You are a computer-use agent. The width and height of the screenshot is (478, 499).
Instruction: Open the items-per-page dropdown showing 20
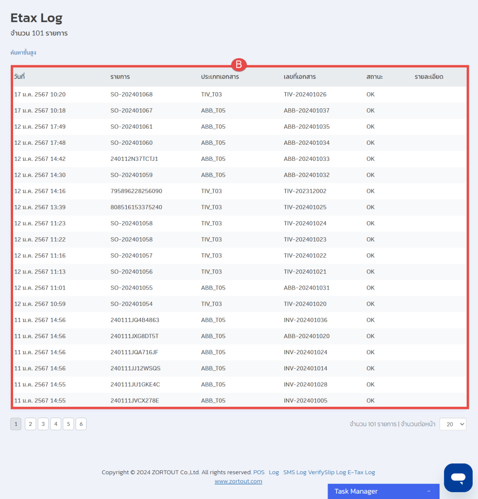453,424
